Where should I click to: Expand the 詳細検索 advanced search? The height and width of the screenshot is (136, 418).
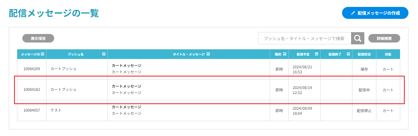click(384, 38)
